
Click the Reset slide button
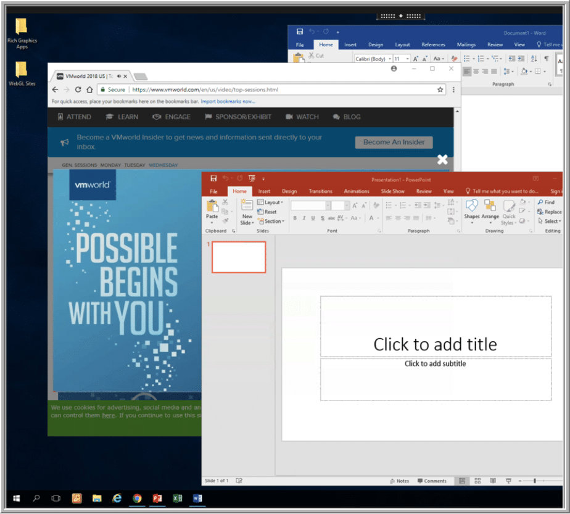tap(267, 212)
